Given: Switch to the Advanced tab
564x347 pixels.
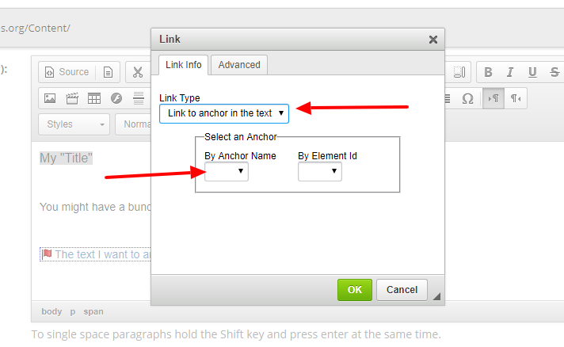Looking at the screenshot, I should [240, 65].
